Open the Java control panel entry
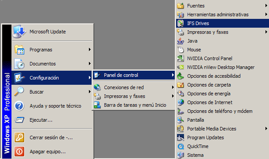Viewport: 269px width, 159px height. 222,41
